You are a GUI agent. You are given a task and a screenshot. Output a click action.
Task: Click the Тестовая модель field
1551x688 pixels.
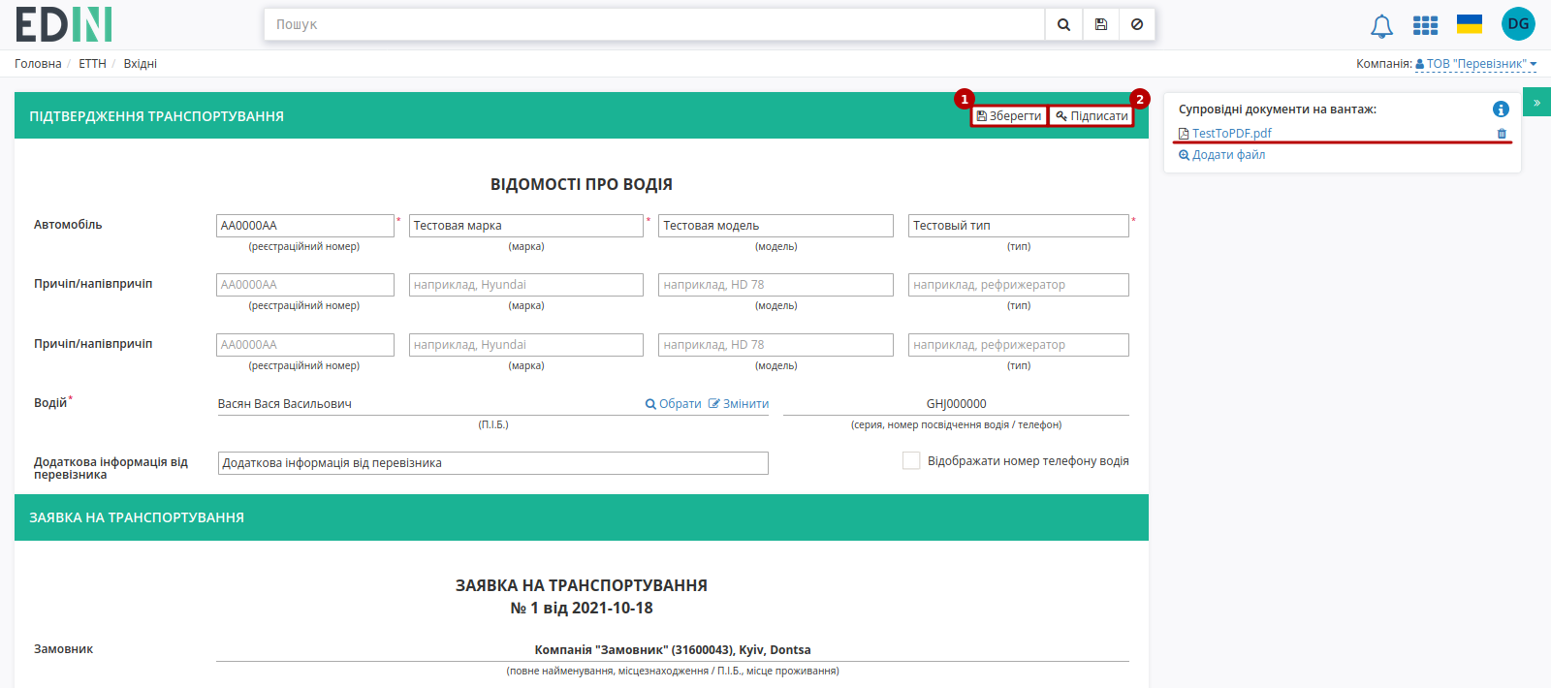click(775, 226)
